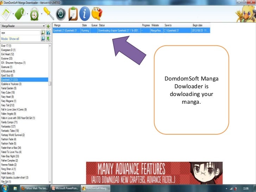This screenshot has width=256, height=192.
Task: Sort by the Manga column header
Action: (x=67, y=25)
